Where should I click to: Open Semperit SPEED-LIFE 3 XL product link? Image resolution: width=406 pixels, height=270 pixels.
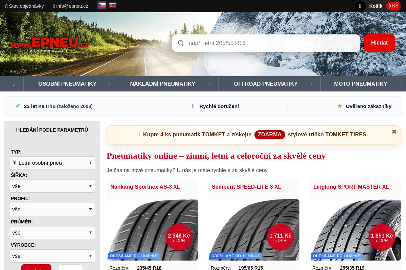[x=246, y=187]
